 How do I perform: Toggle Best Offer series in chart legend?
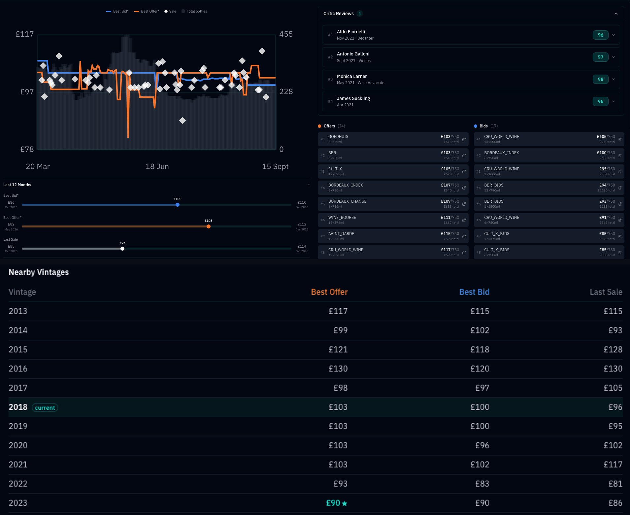(x=147, y=11)
